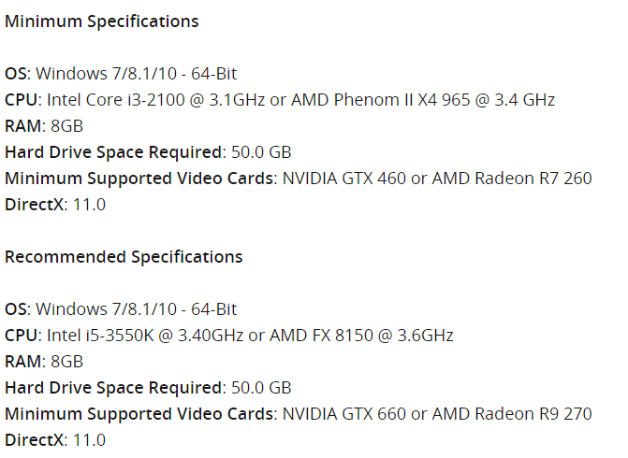Click the minimum RAM 8GB line
The image size is (628, 458).
(44, 126)
